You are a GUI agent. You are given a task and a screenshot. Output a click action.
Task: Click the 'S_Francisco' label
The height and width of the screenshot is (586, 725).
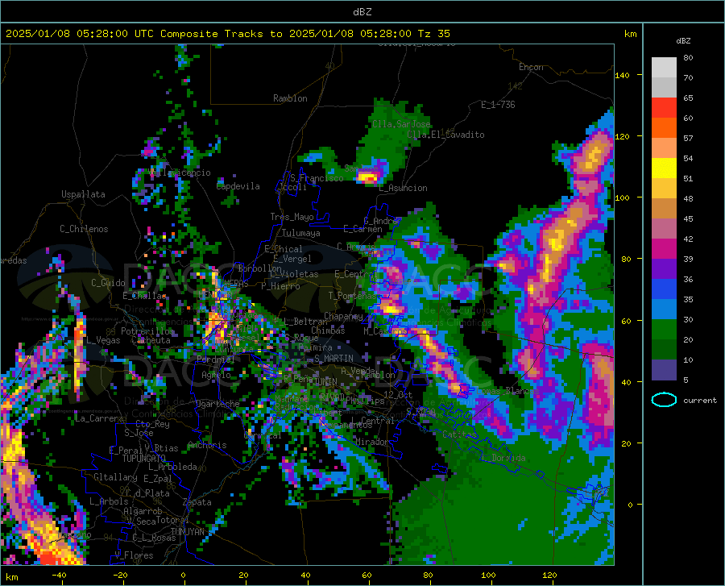coord(317,177)
